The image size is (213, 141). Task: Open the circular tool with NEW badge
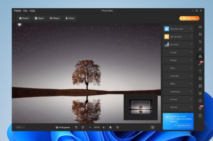[x=200, y=108]
